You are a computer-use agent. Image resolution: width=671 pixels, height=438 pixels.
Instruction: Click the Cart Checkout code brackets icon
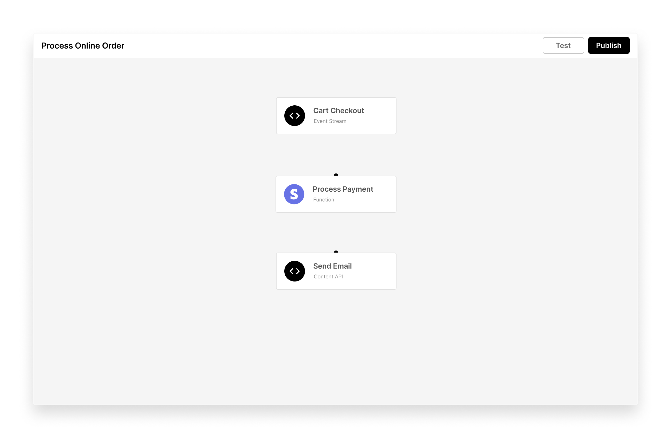pyautogui.click(x=294, y=116)
